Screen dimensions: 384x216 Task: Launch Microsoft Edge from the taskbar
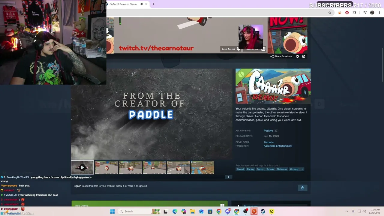point(175,211)
